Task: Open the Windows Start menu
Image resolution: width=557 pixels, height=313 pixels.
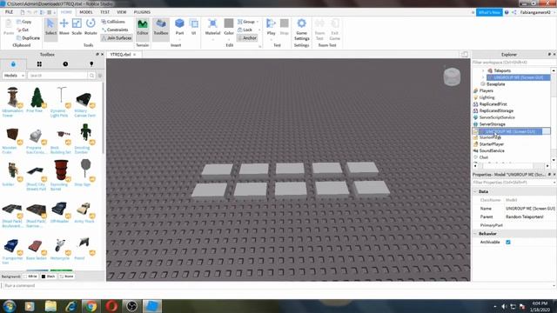Action: [10, 306]
